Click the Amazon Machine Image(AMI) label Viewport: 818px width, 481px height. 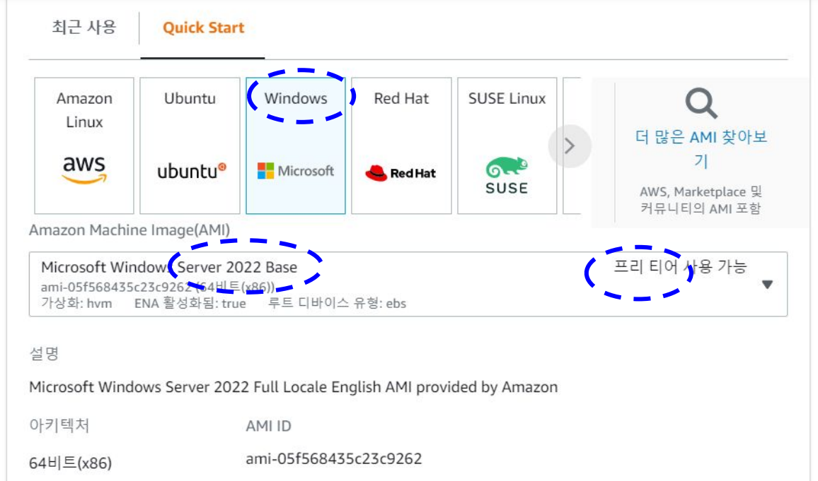(129, 230)
